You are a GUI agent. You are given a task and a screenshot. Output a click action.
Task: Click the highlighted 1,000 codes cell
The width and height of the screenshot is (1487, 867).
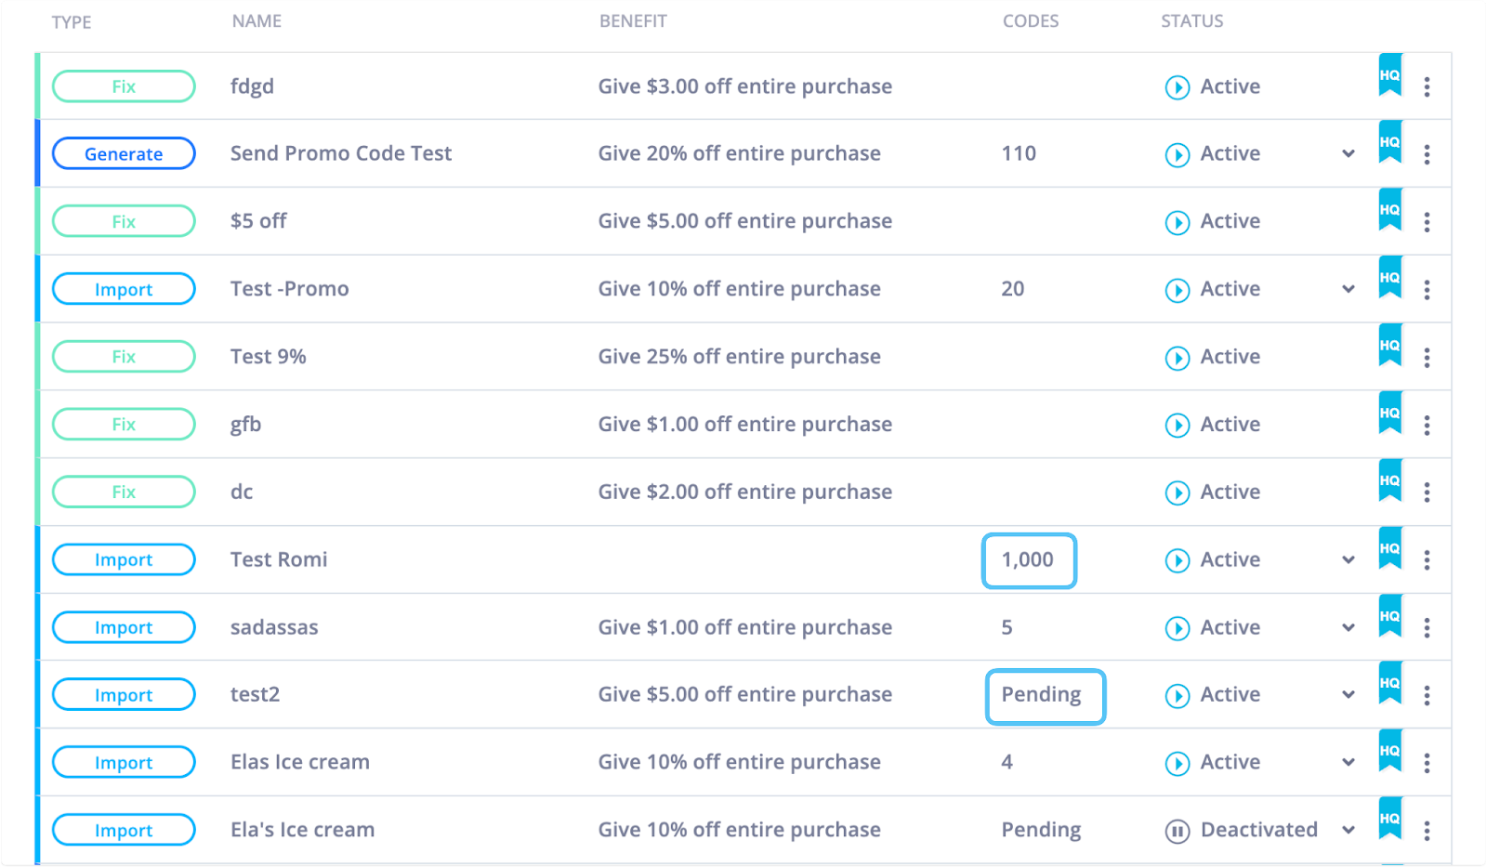1029,560
